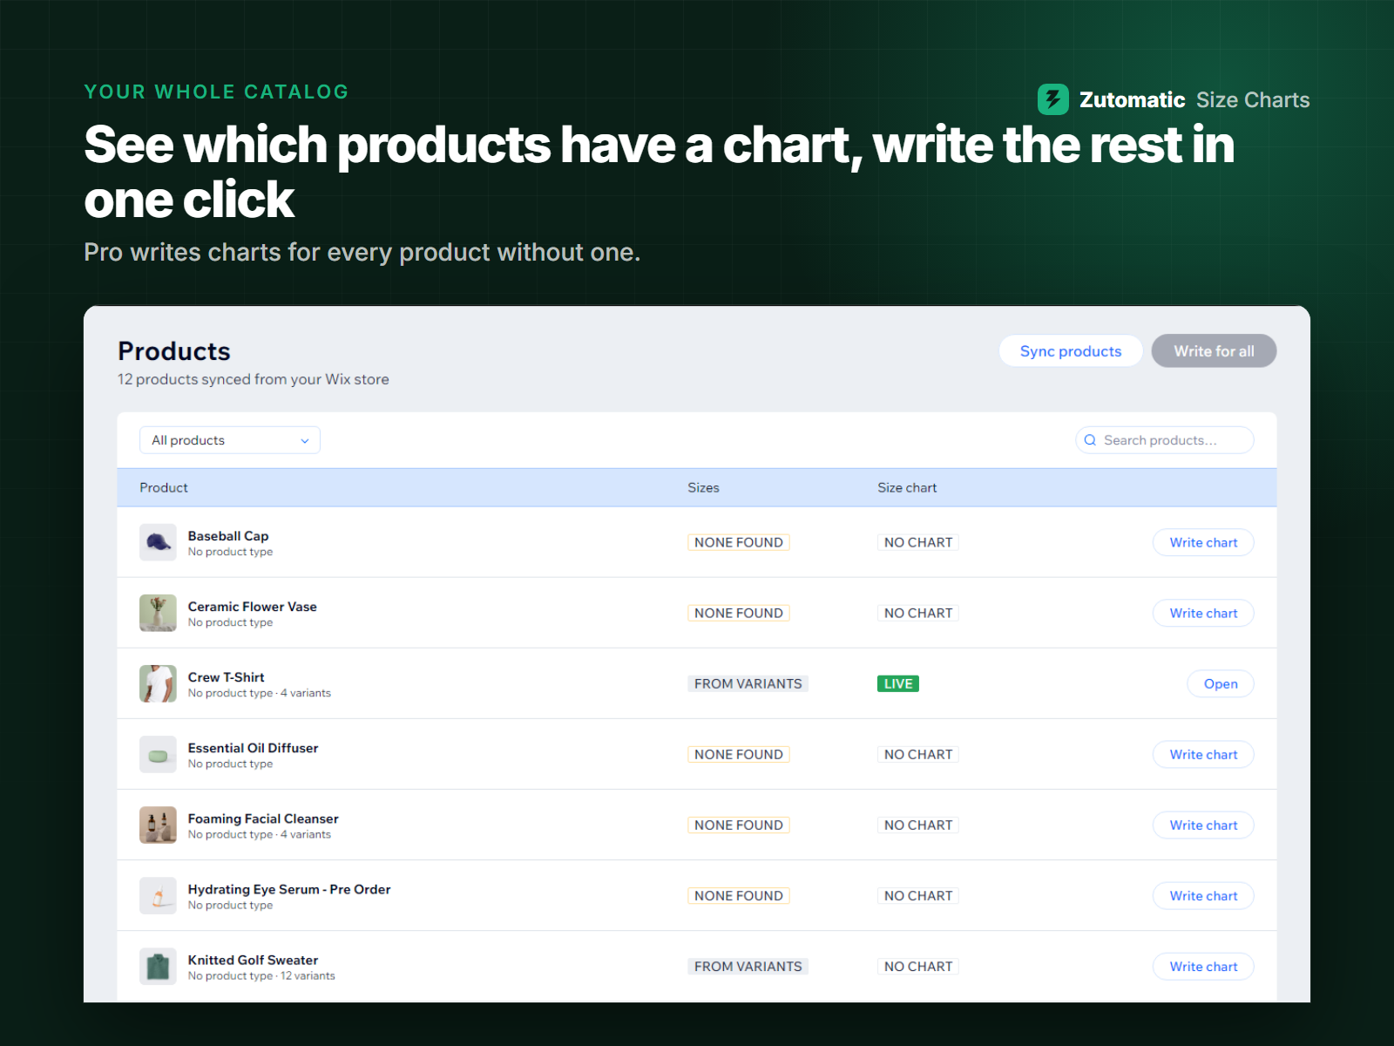Click the Zutomatic Size Charts brand text

[x=1194, y=99]
